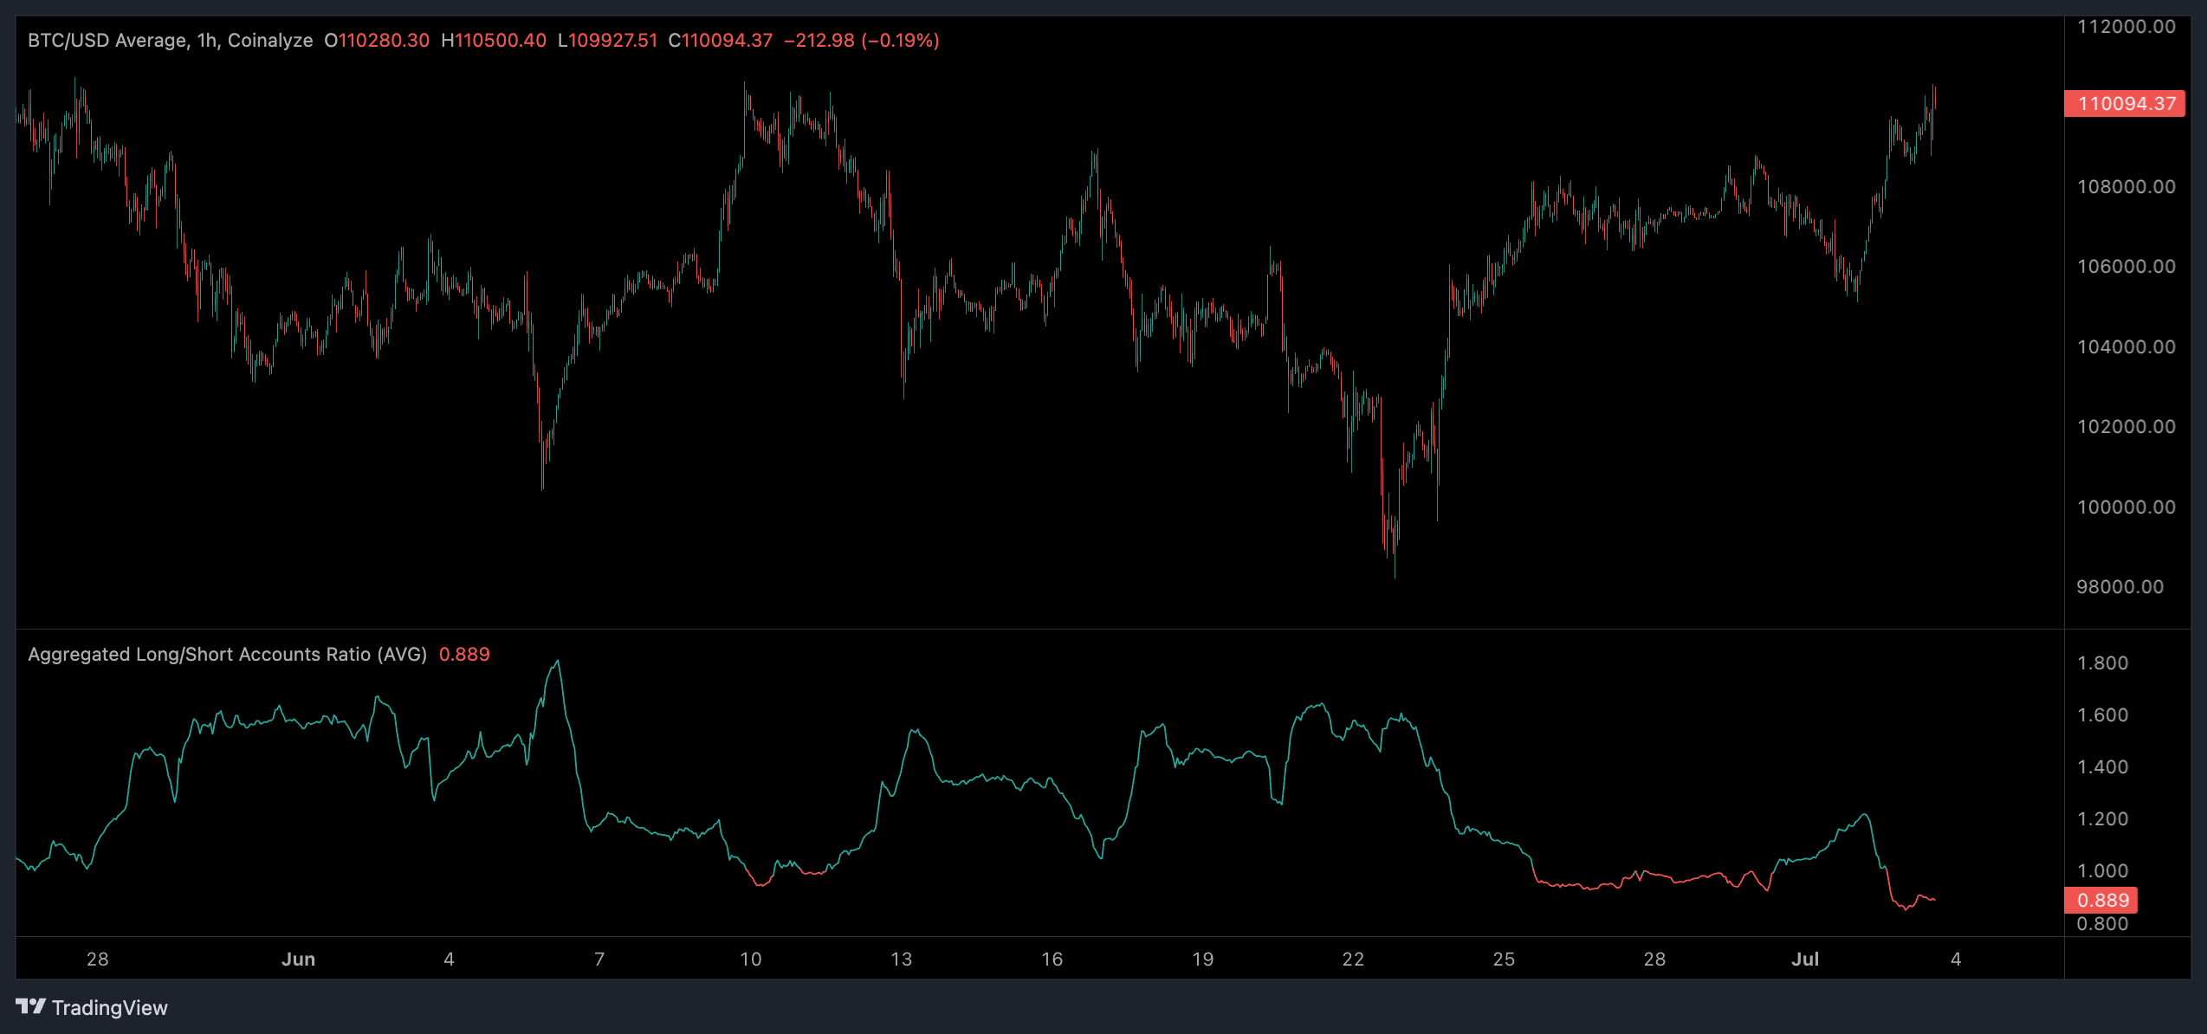The height and width of the screenshot is (1034, 2207).
Task: Select the Aggregated Long/Short Accounts Ratio legend
Action: click(x=227, y=655)
